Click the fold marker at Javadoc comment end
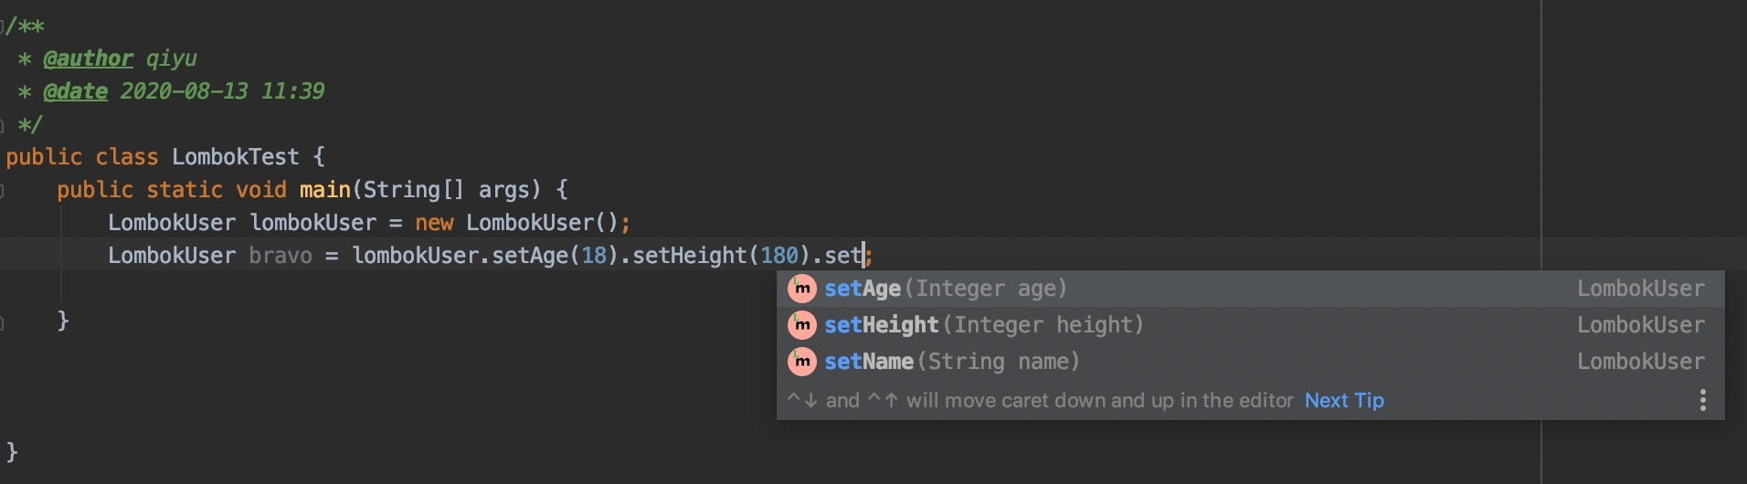The height and width of the screenshot is (484, 1747). tap(3, 124)
